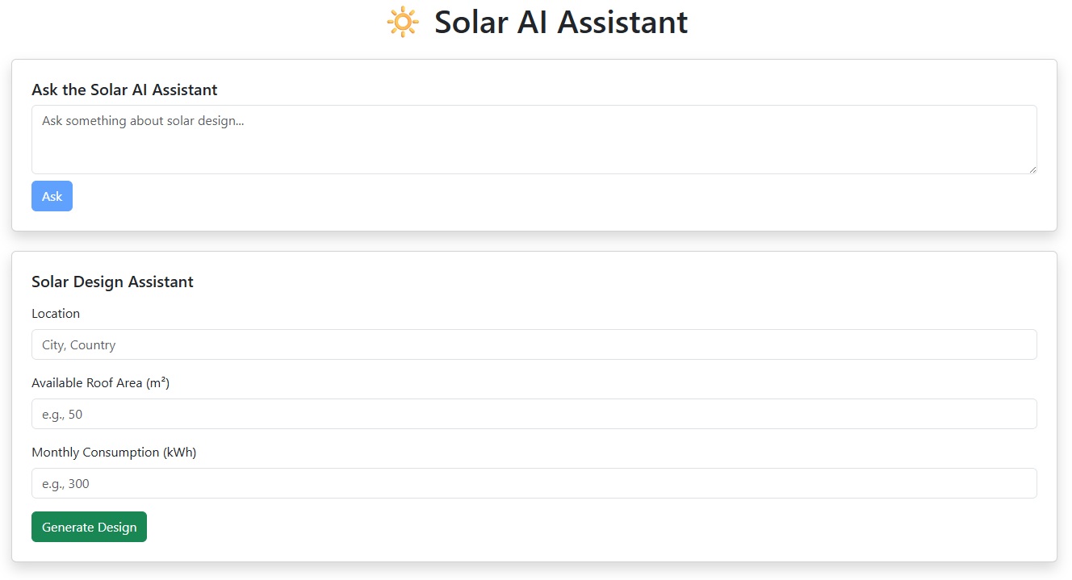Image resolution: width=1072 pixels, height=580 pixels.
Task: Click the Generate Design button
Action: point(89,526)
